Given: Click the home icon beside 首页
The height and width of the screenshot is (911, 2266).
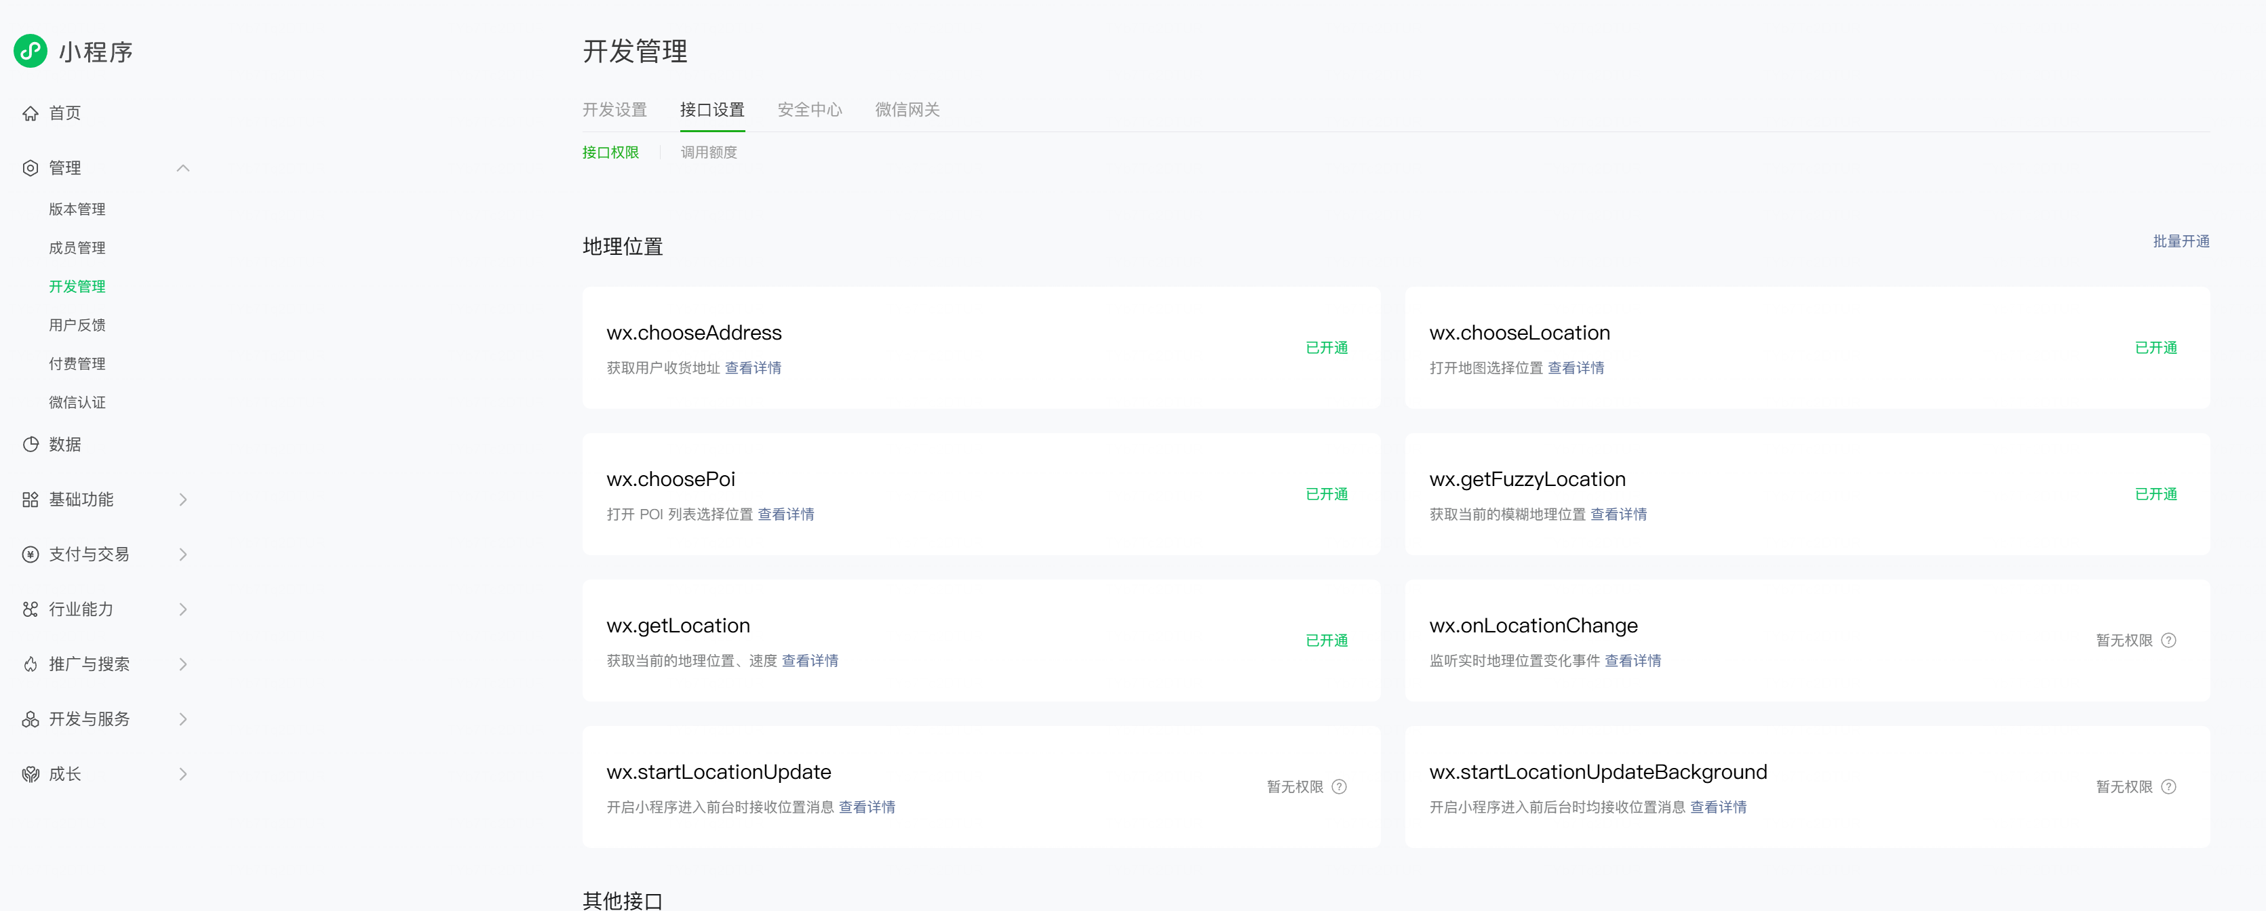Looking at the screenshot, I should coord(31,113).
